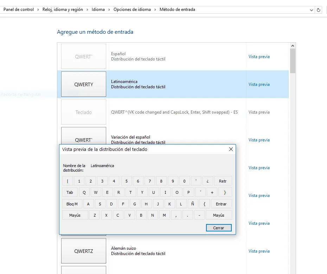Image resolution: width=327 pixels, height=274 pixels.
Task: Select QWERT^ VK code changed ES row
Action: pos(173,112)
